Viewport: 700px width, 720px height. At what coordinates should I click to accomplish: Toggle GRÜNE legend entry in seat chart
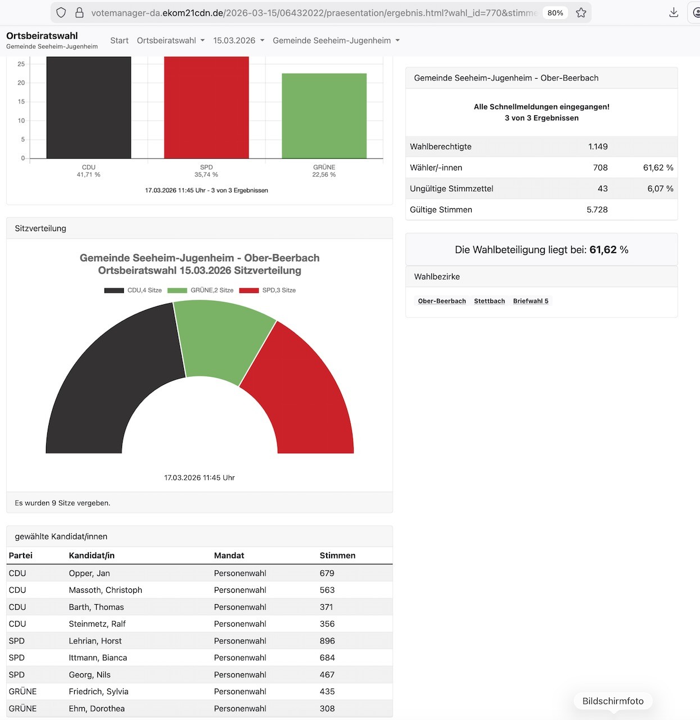pos(201,290)
